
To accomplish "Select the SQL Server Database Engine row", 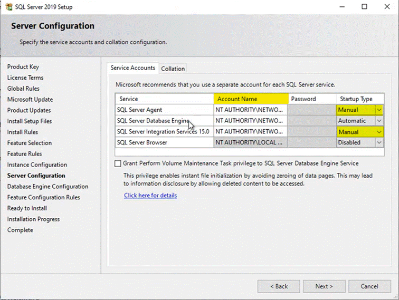I will pyautogui.click(x=164, y=121).
